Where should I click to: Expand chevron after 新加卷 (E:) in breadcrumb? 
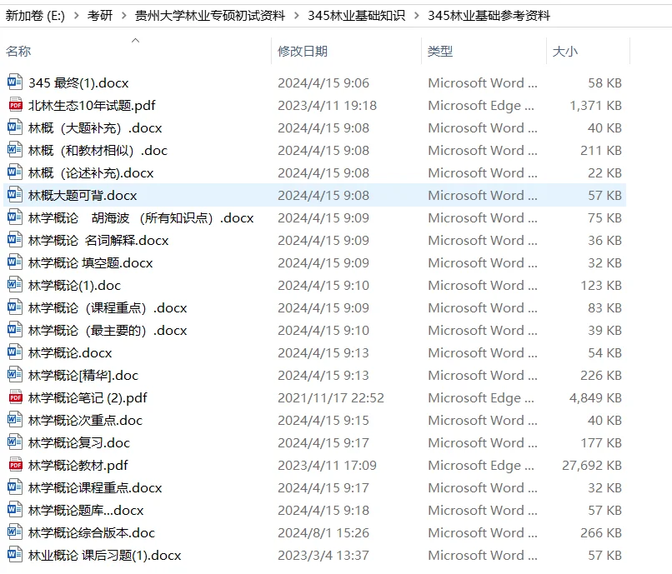(x=76, y=16)
